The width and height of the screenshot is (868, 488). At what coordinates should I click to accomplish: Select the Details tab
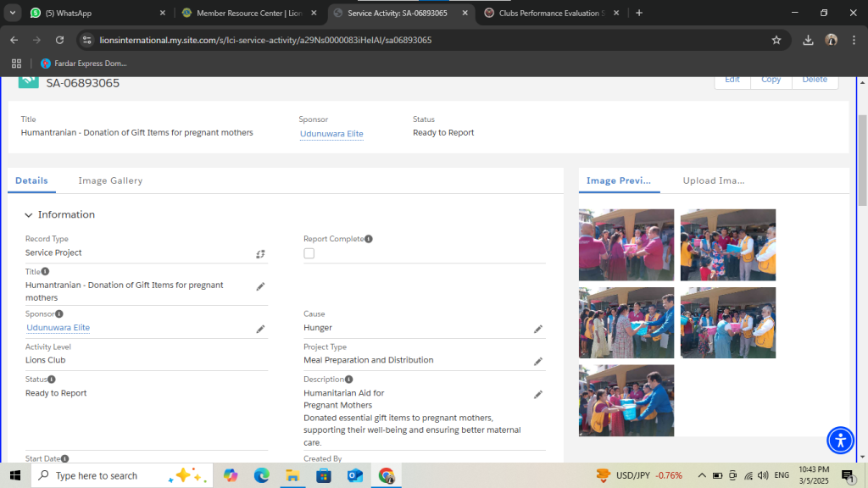click(x=31, y=181)
